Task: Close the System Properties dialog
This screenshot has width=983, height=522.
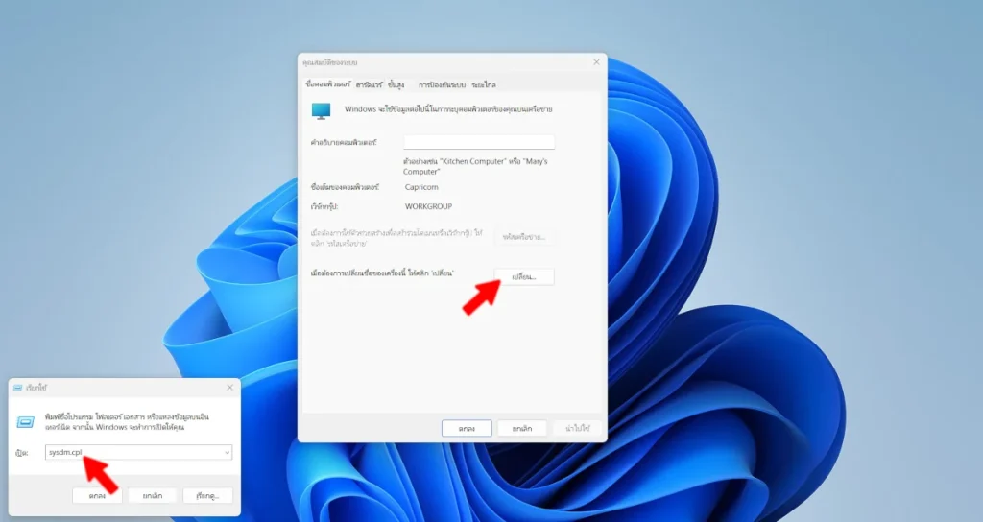Action: (596, 62)
